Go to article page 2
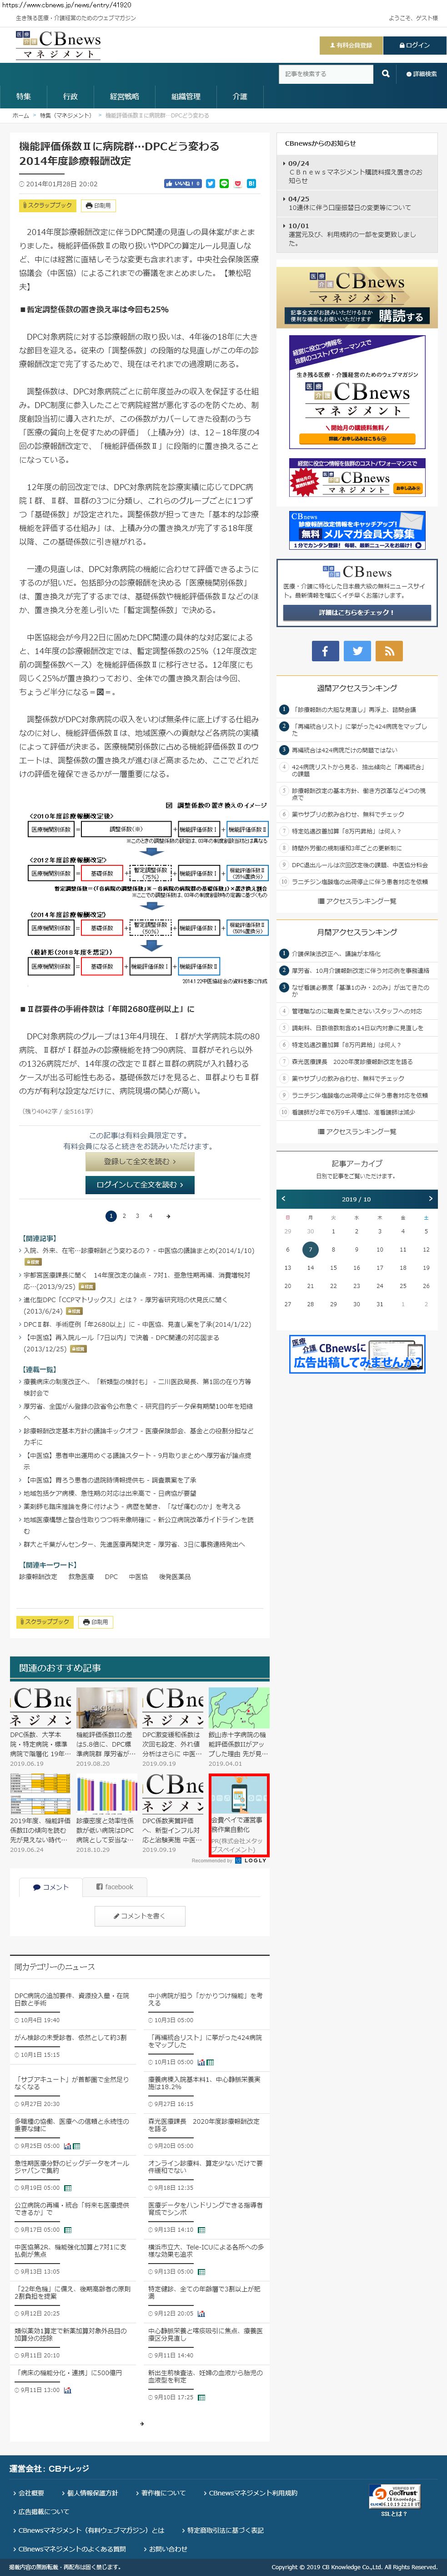Image resolution: width=447 pixels, height=2576 pixels. (x=125, y=1216)
